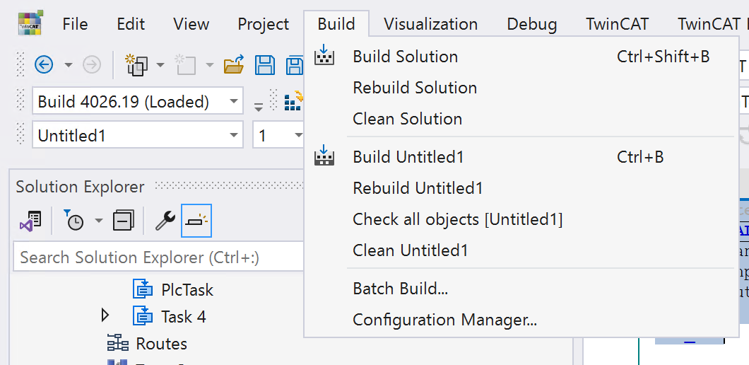Toggle the Preview Selected Items button
The image size is (749, 365).
pyautogui.click(x=196, y=221)
